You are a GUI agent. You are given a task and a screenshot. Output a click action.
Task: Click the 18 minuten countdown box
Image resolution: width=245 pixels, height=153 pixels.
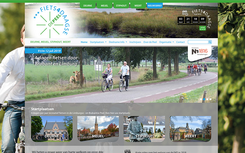click(x=195, y=20)
